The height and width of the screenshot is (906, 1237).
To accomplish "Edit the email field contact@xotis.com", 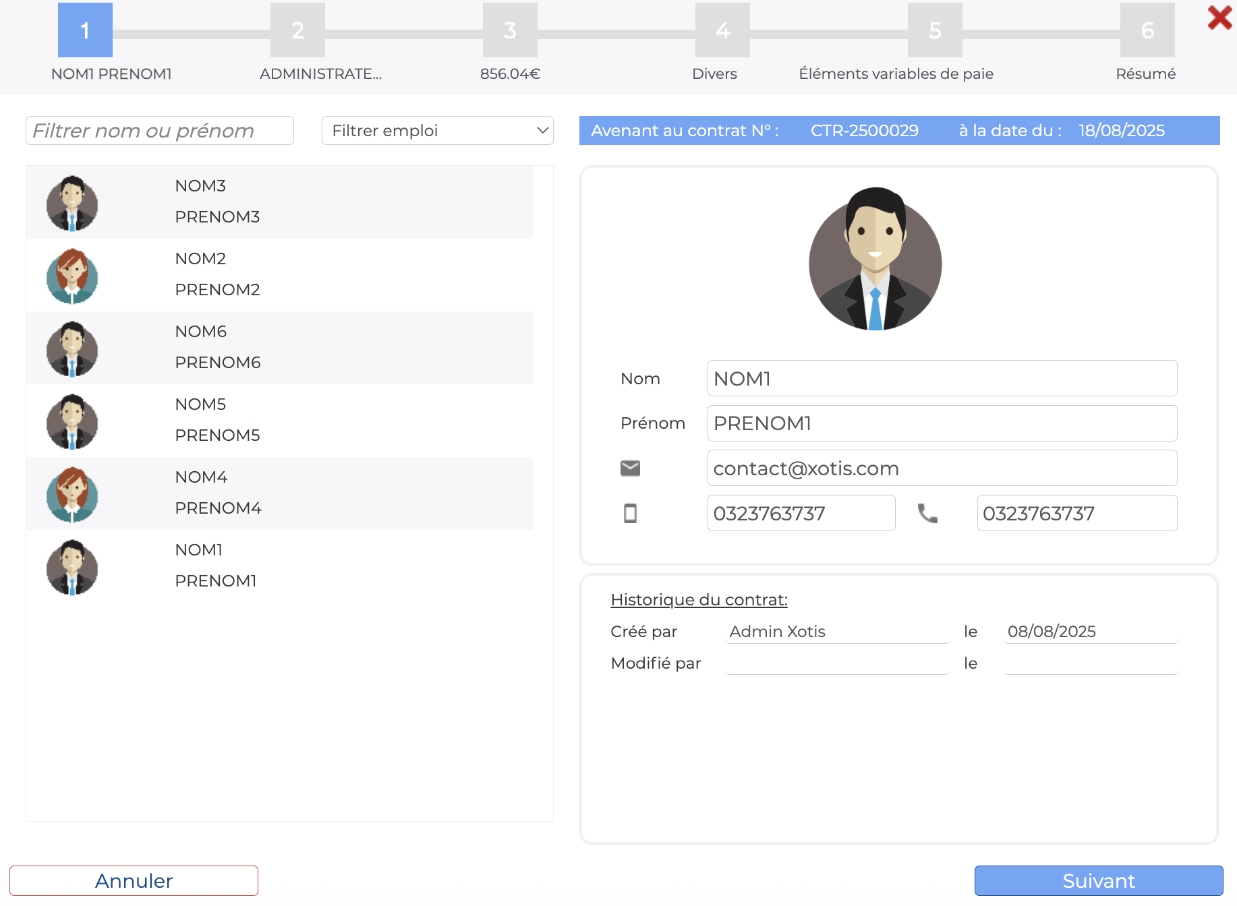I will (942, 468).
